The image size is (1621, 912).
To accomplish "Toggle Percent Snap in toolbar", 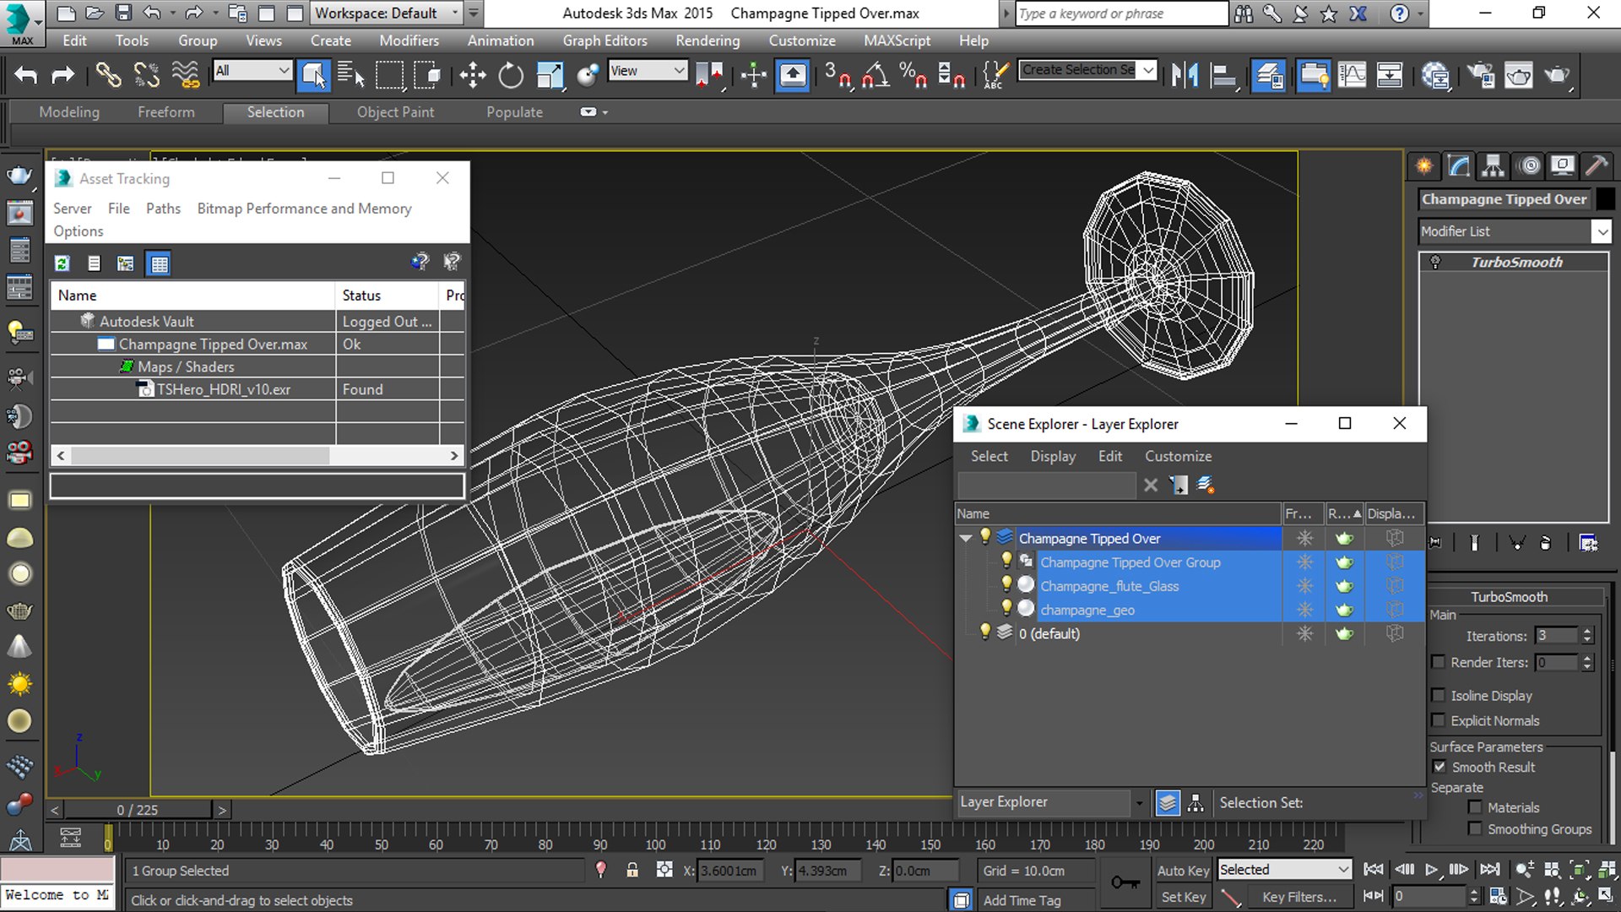I will pyautogui.click(x=914, y=75).
